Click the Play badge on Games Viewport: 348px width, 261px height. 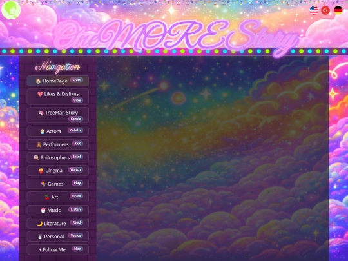(77, 183)
